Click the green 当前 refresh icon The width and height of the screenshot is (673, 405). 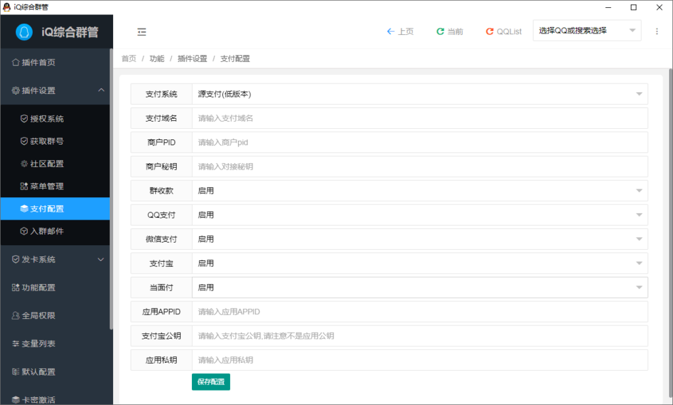tap(440, 30)
